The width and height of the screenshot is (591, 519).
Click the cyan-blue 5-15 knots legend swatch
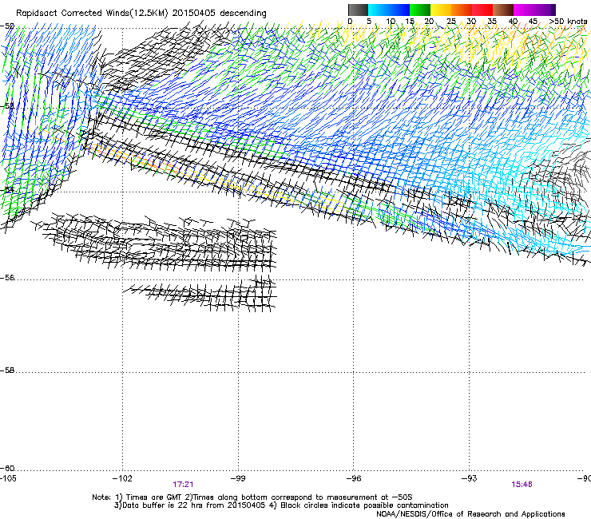(389, 10)
